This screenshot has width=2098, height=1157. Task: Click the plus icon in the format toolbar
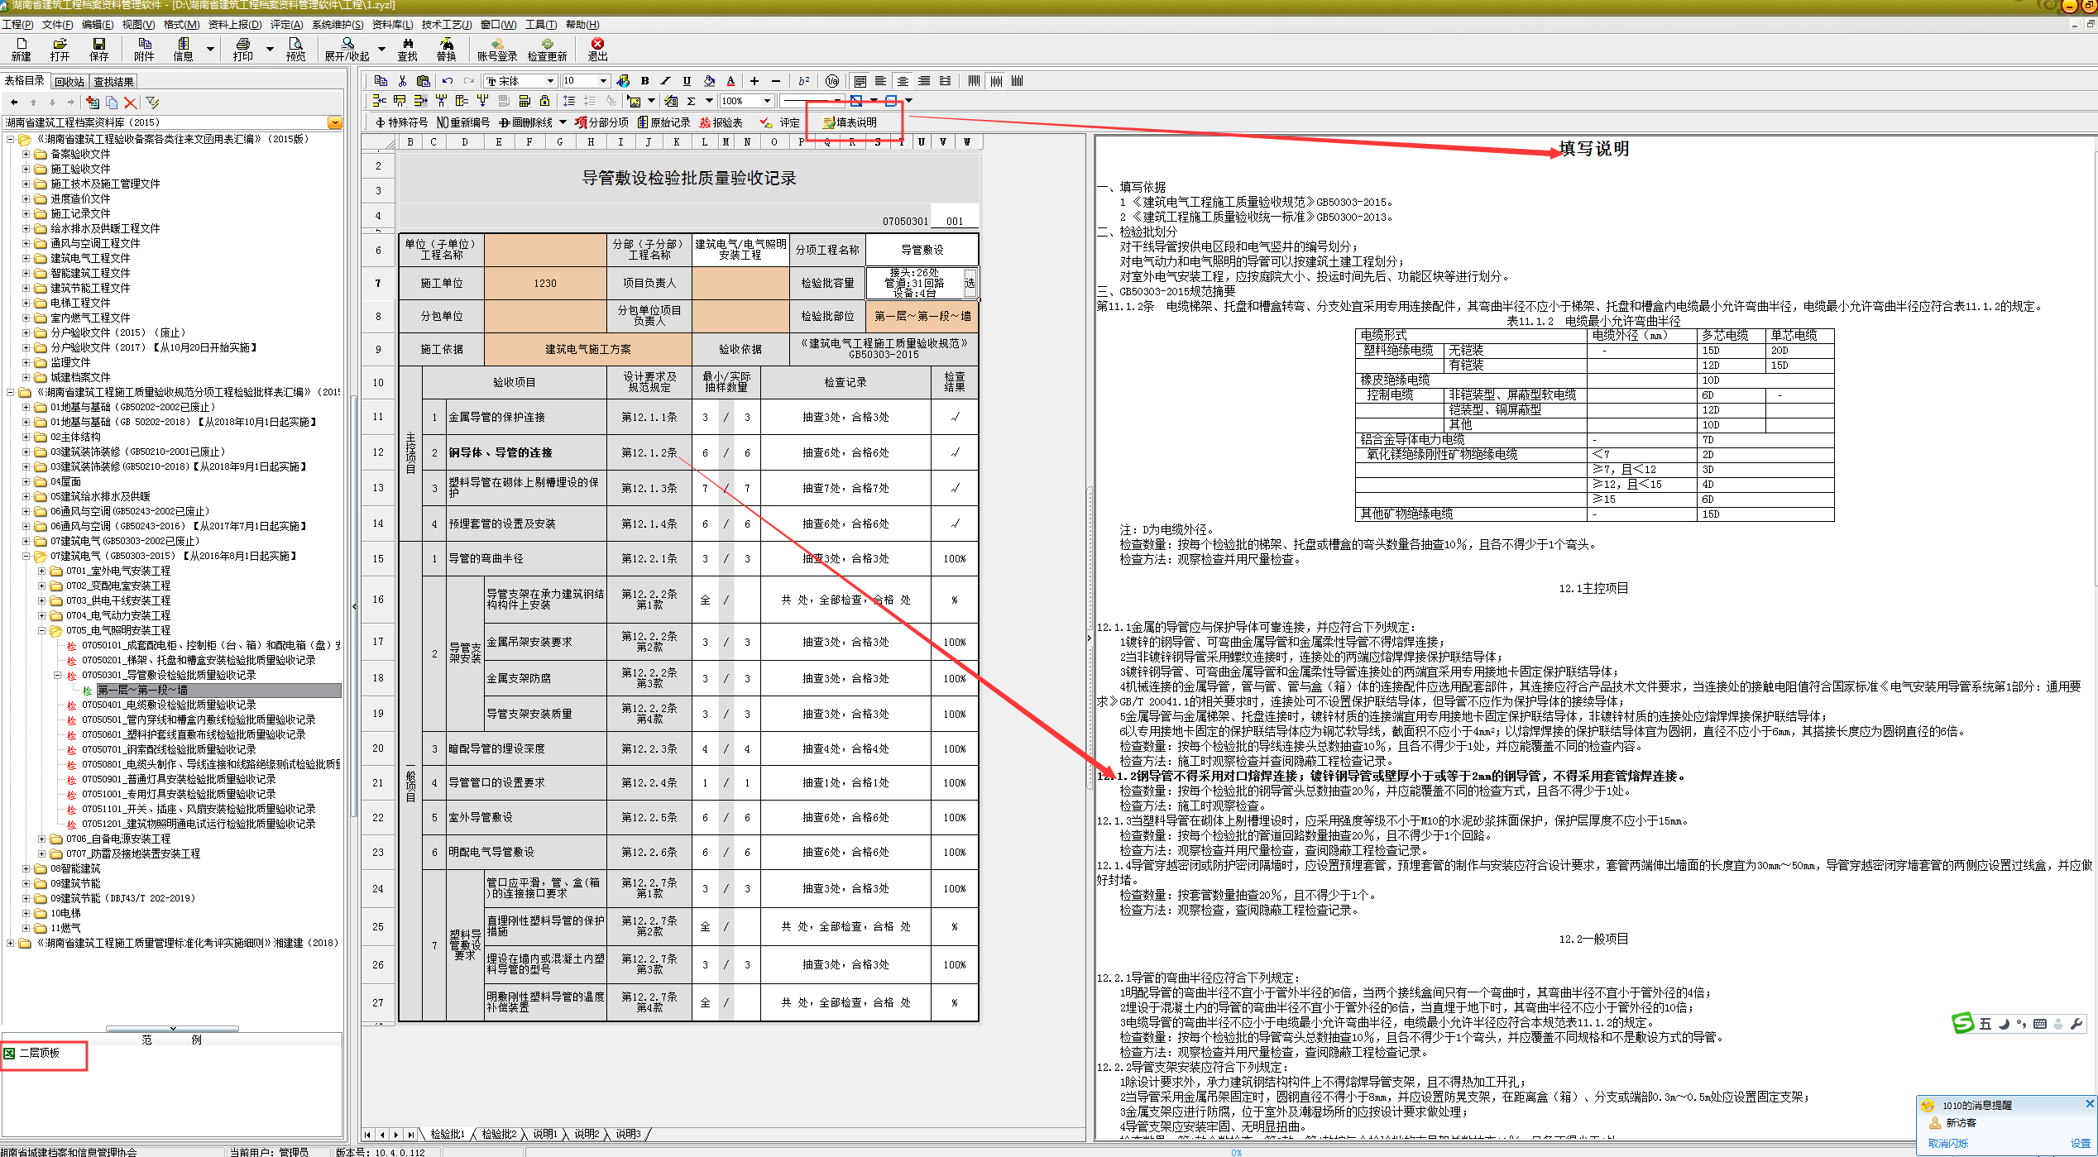point(754,81)
